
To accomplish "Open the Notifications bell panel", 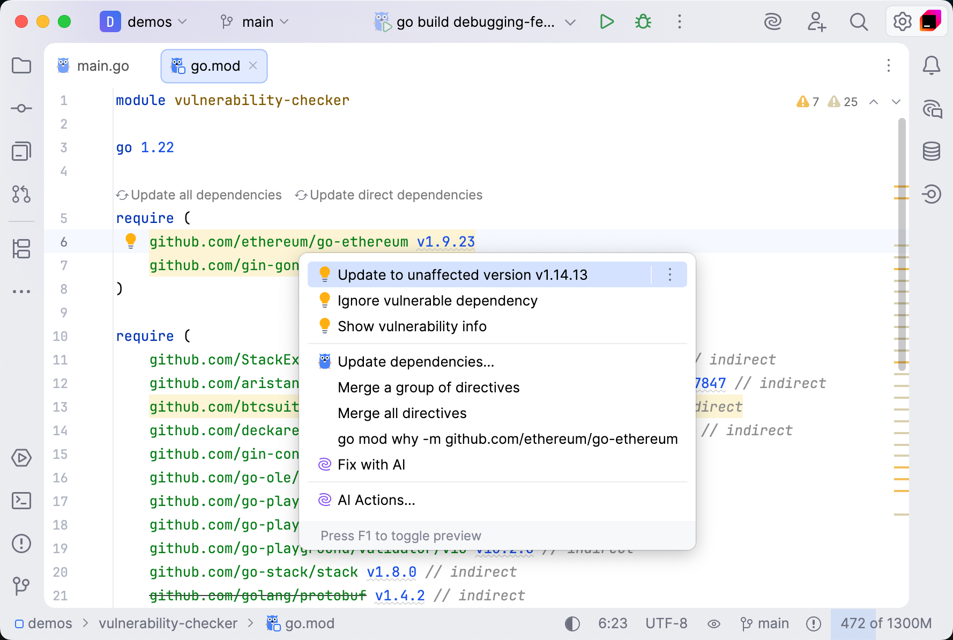I will click(932, 66).
